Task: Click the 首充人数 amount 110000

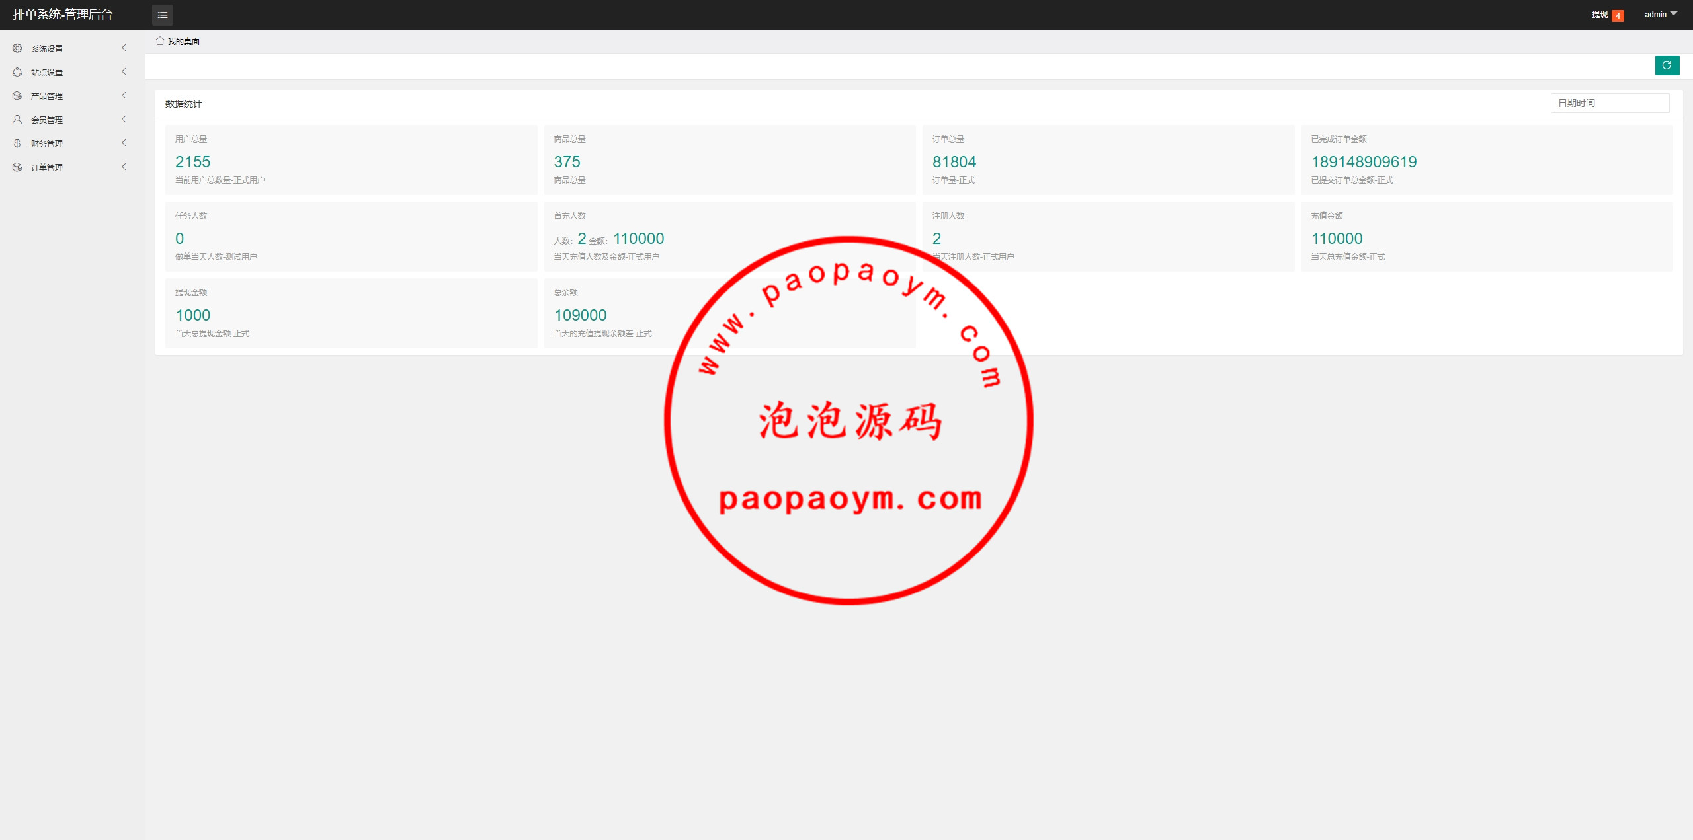Action: pos(638,239)
